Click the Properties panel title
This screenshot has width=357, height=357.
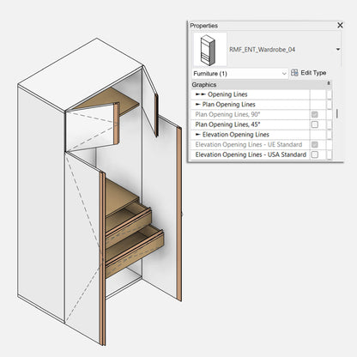(203, 26)
